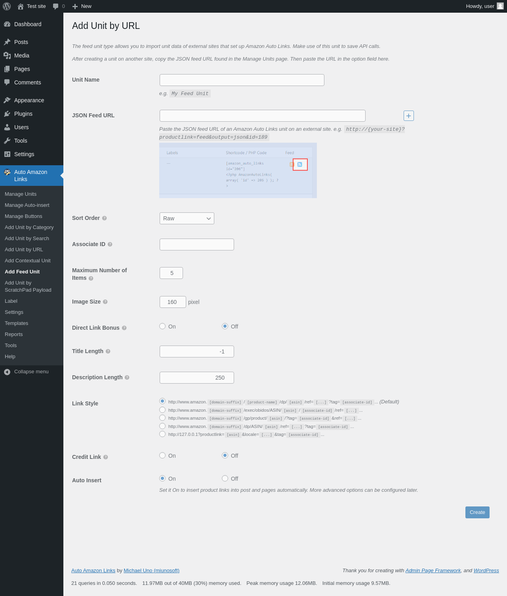The image size is (507, 596).
Task: Click the Users person icon
Action: tap(7, 127)
